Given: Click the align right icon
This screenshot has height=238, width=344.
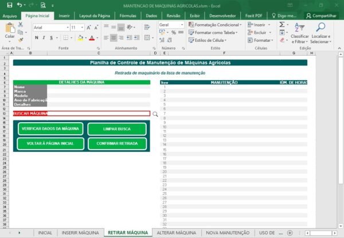Looking at the screenshot, I should click(121, 38).
